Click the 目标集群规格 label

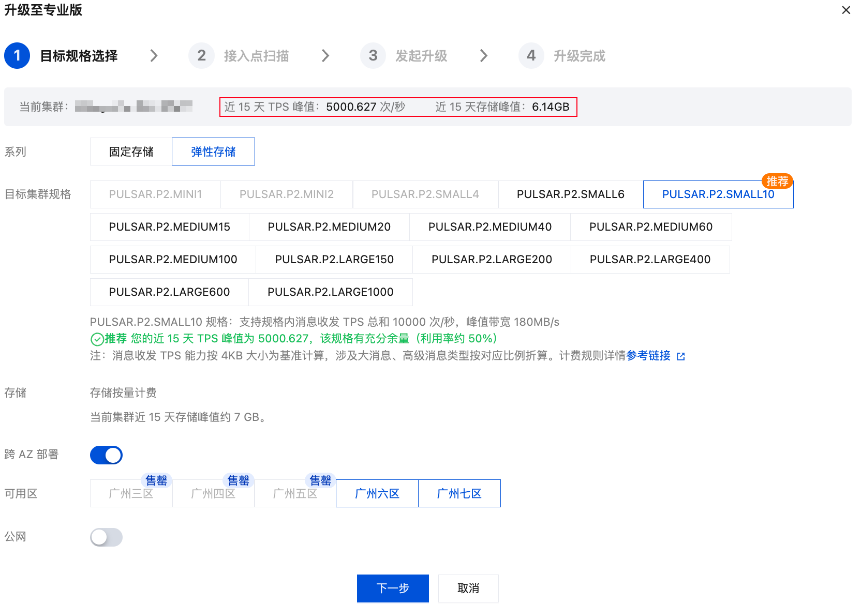click(38, 194)
